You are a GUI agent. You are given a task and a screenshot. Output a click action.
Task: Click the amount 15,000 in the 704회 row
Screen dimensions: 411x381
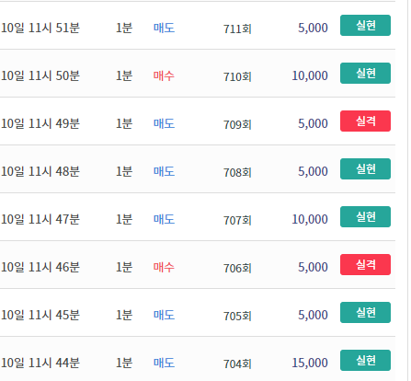tap(310, 363)
